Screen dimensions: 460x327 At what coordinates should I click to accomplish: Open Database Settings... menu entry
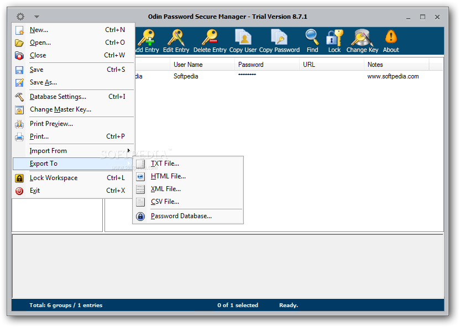point(74,97)
